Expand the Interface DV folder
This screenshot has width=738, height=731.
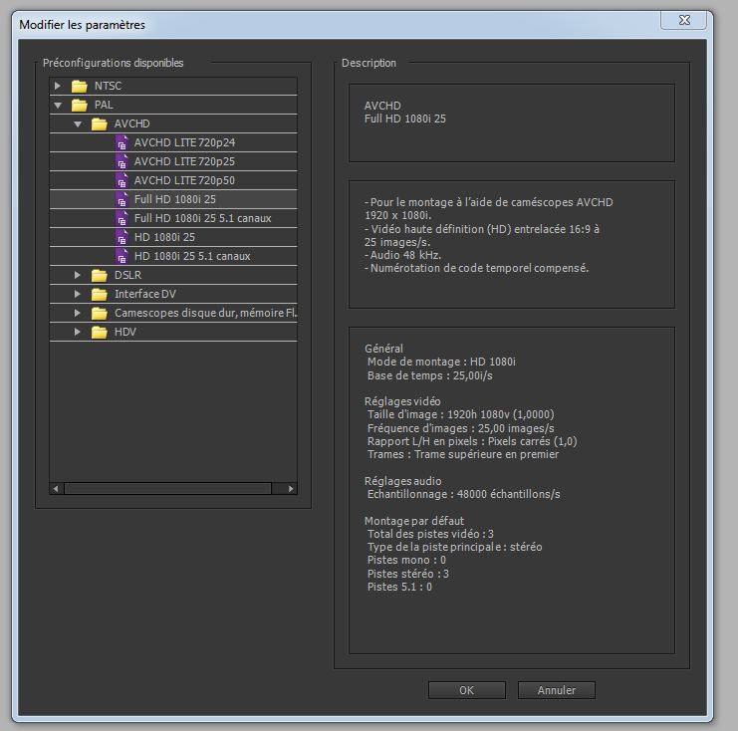coord(78,294)
